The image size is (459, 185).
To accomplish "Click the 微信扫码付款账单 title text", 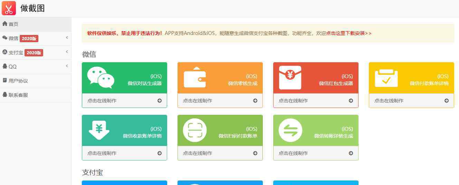I will click(238, 136).
